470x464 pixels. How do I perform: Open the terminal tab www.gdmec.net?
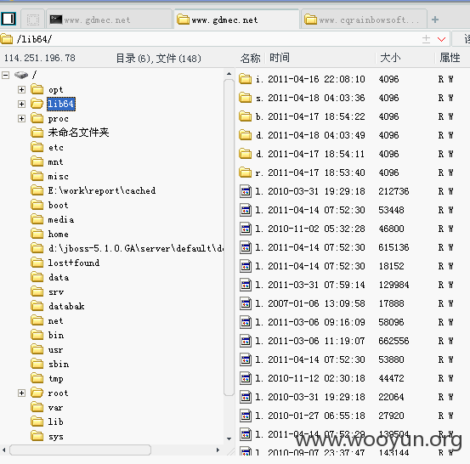click(110, 20)
